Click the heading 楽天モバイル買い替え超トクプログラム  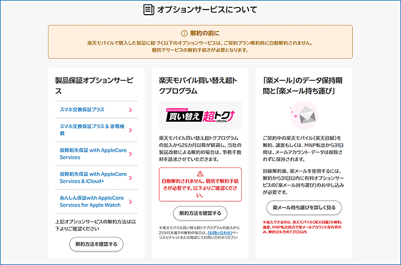[198, 86]
